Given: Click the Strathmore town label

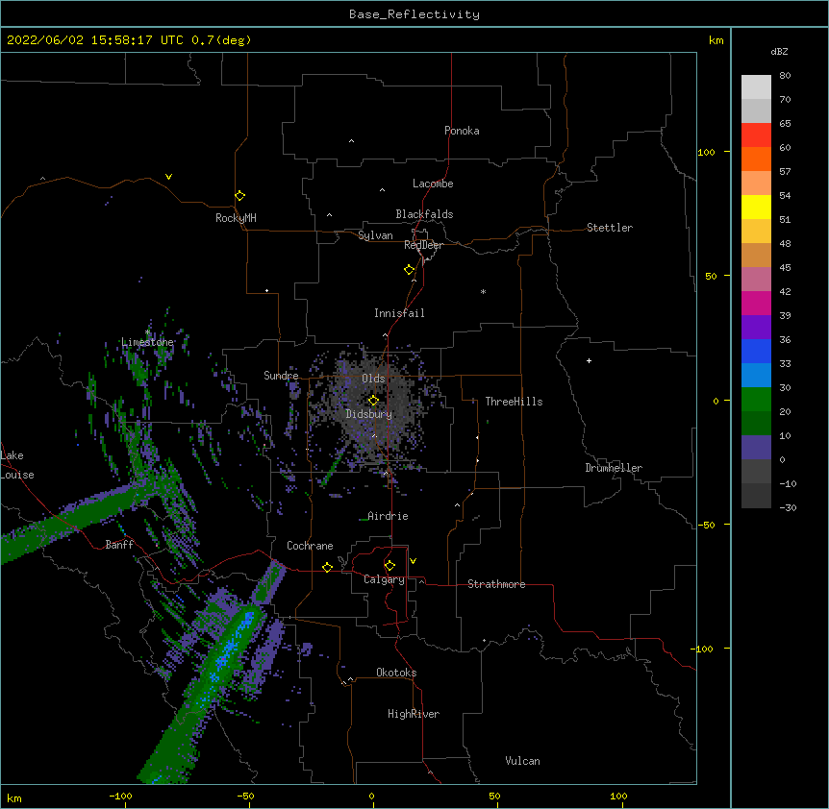Looking at the screenshot, I should (496, 584).
